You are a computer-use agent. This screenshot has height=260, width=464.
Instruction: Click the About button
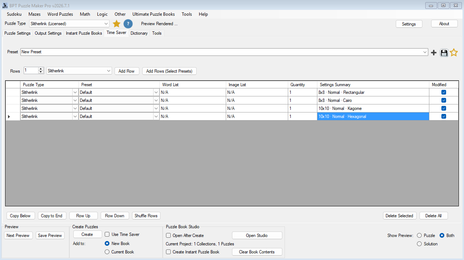444,24
